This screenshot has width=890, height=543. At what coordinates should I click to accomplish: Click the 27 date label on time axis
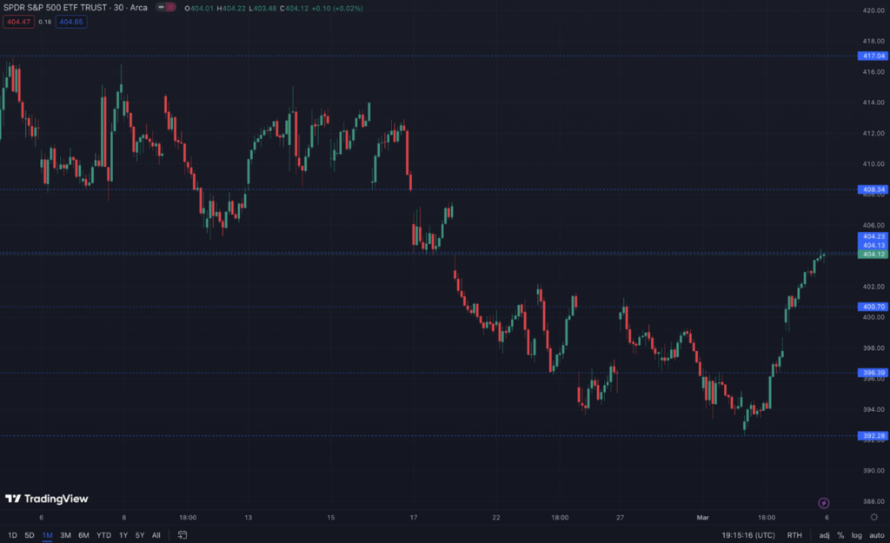pos(620,518)
